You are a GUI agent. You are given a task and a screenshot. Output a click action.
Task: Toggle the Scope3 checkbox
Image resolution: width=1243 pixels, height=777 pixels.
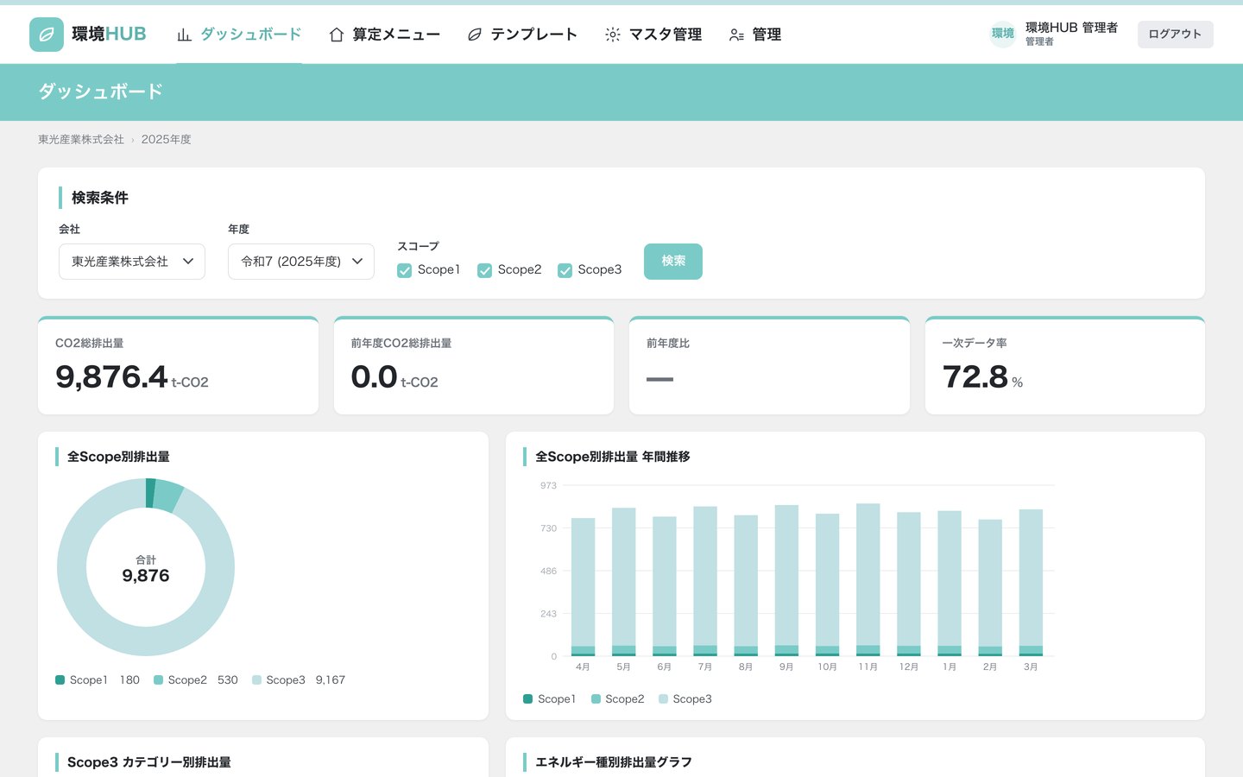(565, 270)
